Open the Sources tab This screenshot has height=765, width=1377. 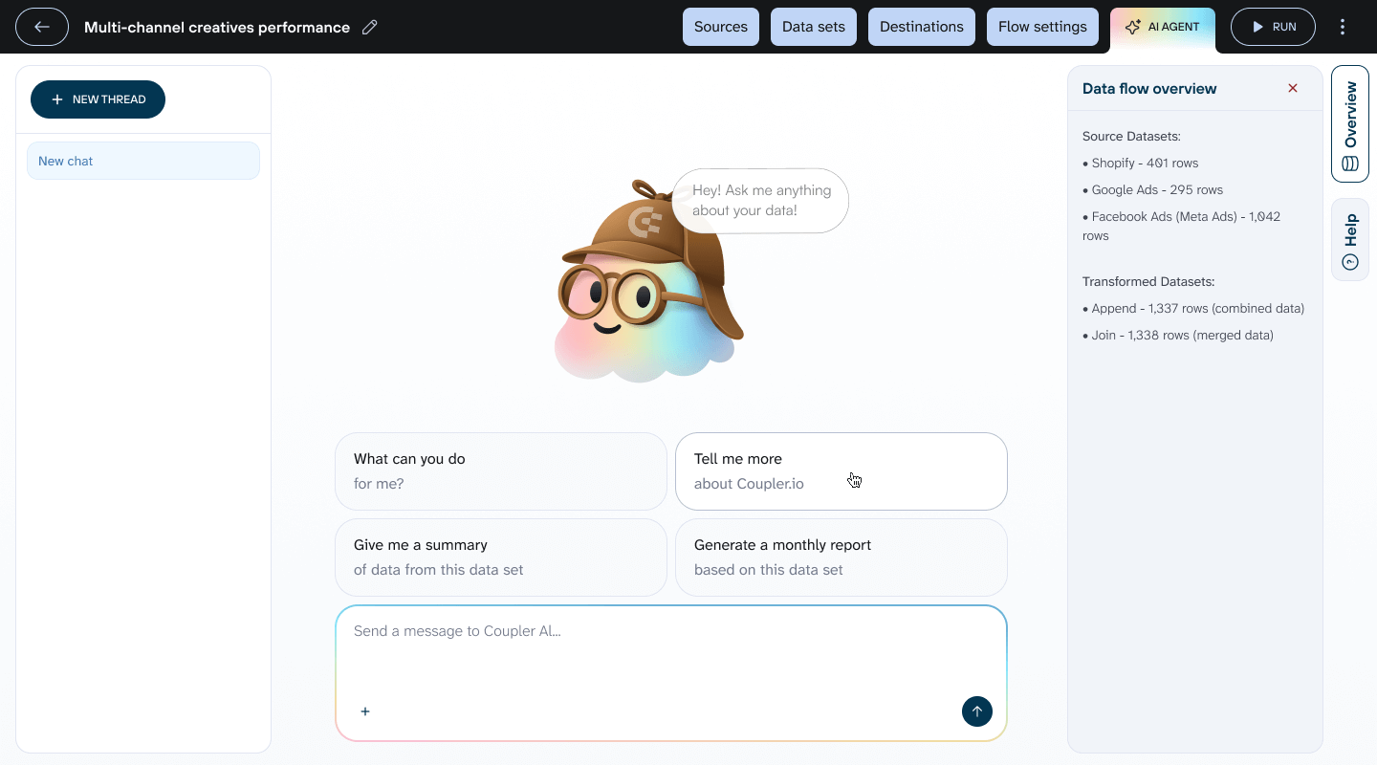pos(721,27)
